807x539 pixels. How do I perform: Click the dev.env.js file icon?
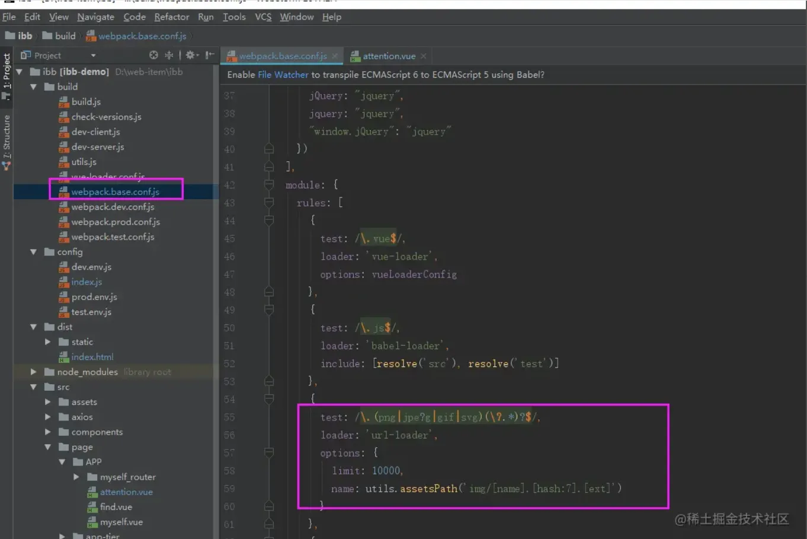(64, 267)
